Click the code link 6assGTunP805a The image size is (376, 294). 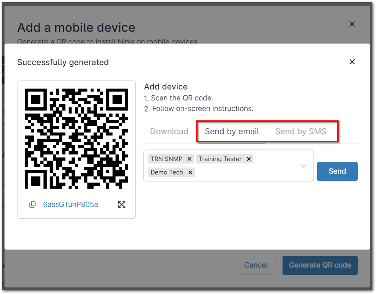[x=70, y=204]
